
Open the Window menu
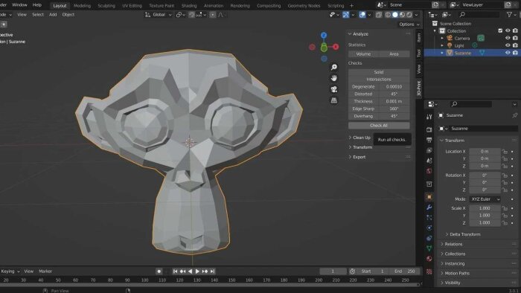click(x=19, y=5)
